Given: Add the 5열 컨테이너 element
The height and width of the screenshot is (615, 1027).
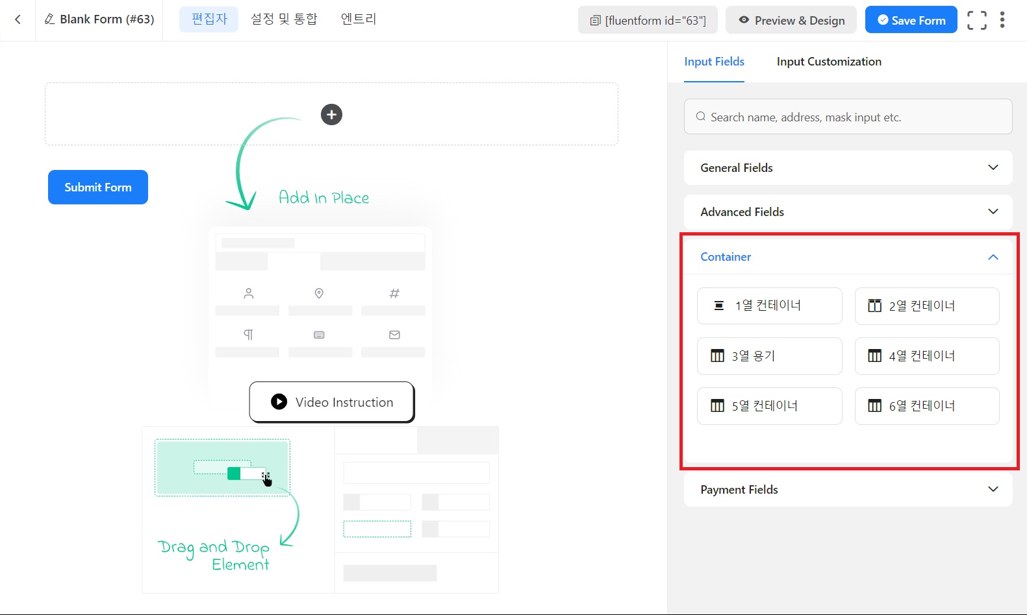Looking at the screenshot, I should pyautogui.click(x=769, y=405).
